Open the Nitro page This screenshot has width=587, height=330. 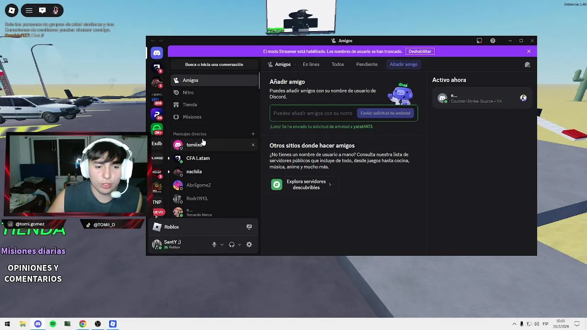[x=214, y=93]
